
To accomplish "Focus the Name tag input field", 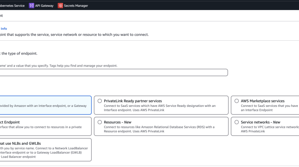I will coord(114,73).
